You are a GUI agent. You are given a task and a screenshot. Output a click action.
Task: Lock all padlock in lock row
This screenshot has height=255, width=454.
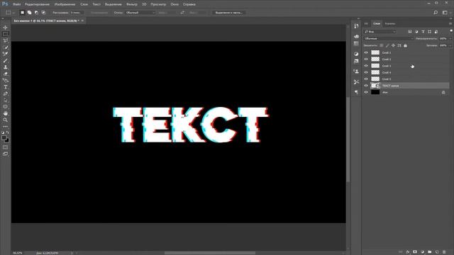(405, 45)
